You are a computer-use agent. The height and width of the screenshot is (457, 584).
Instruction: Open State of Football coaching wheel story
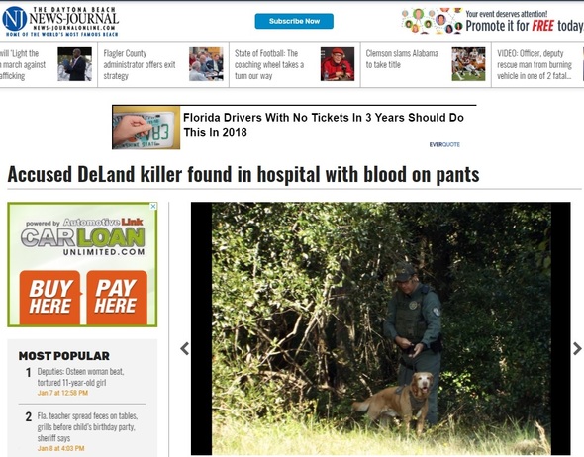point(269,64)
